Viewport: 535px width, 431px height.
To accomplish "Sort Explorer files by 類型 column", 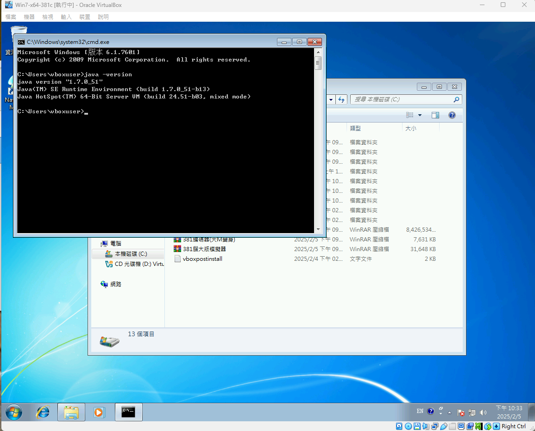I will point(374,129).
